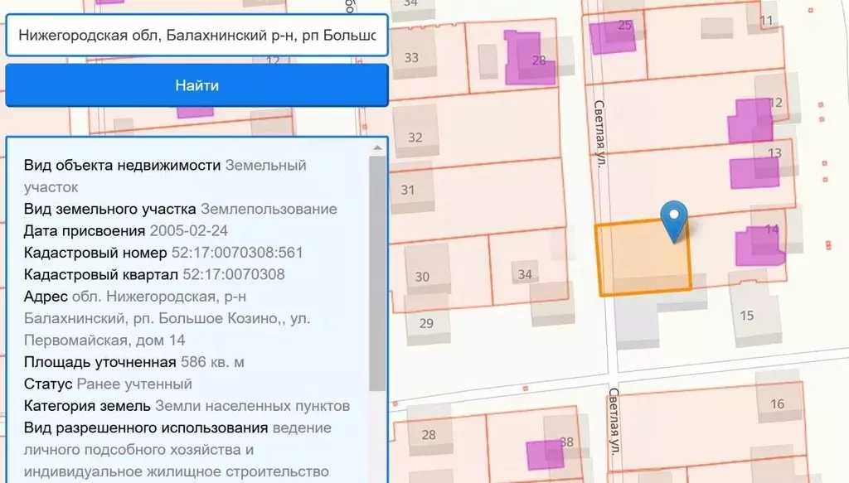Click the address search input field
The width and height of the screenshot is (849, 483).
click(196, 36)
